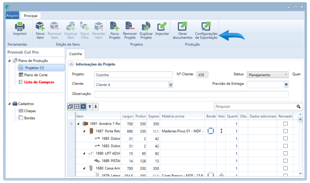Sort by the Item column header
The image size is (310, 183).
tap(98, 116)
